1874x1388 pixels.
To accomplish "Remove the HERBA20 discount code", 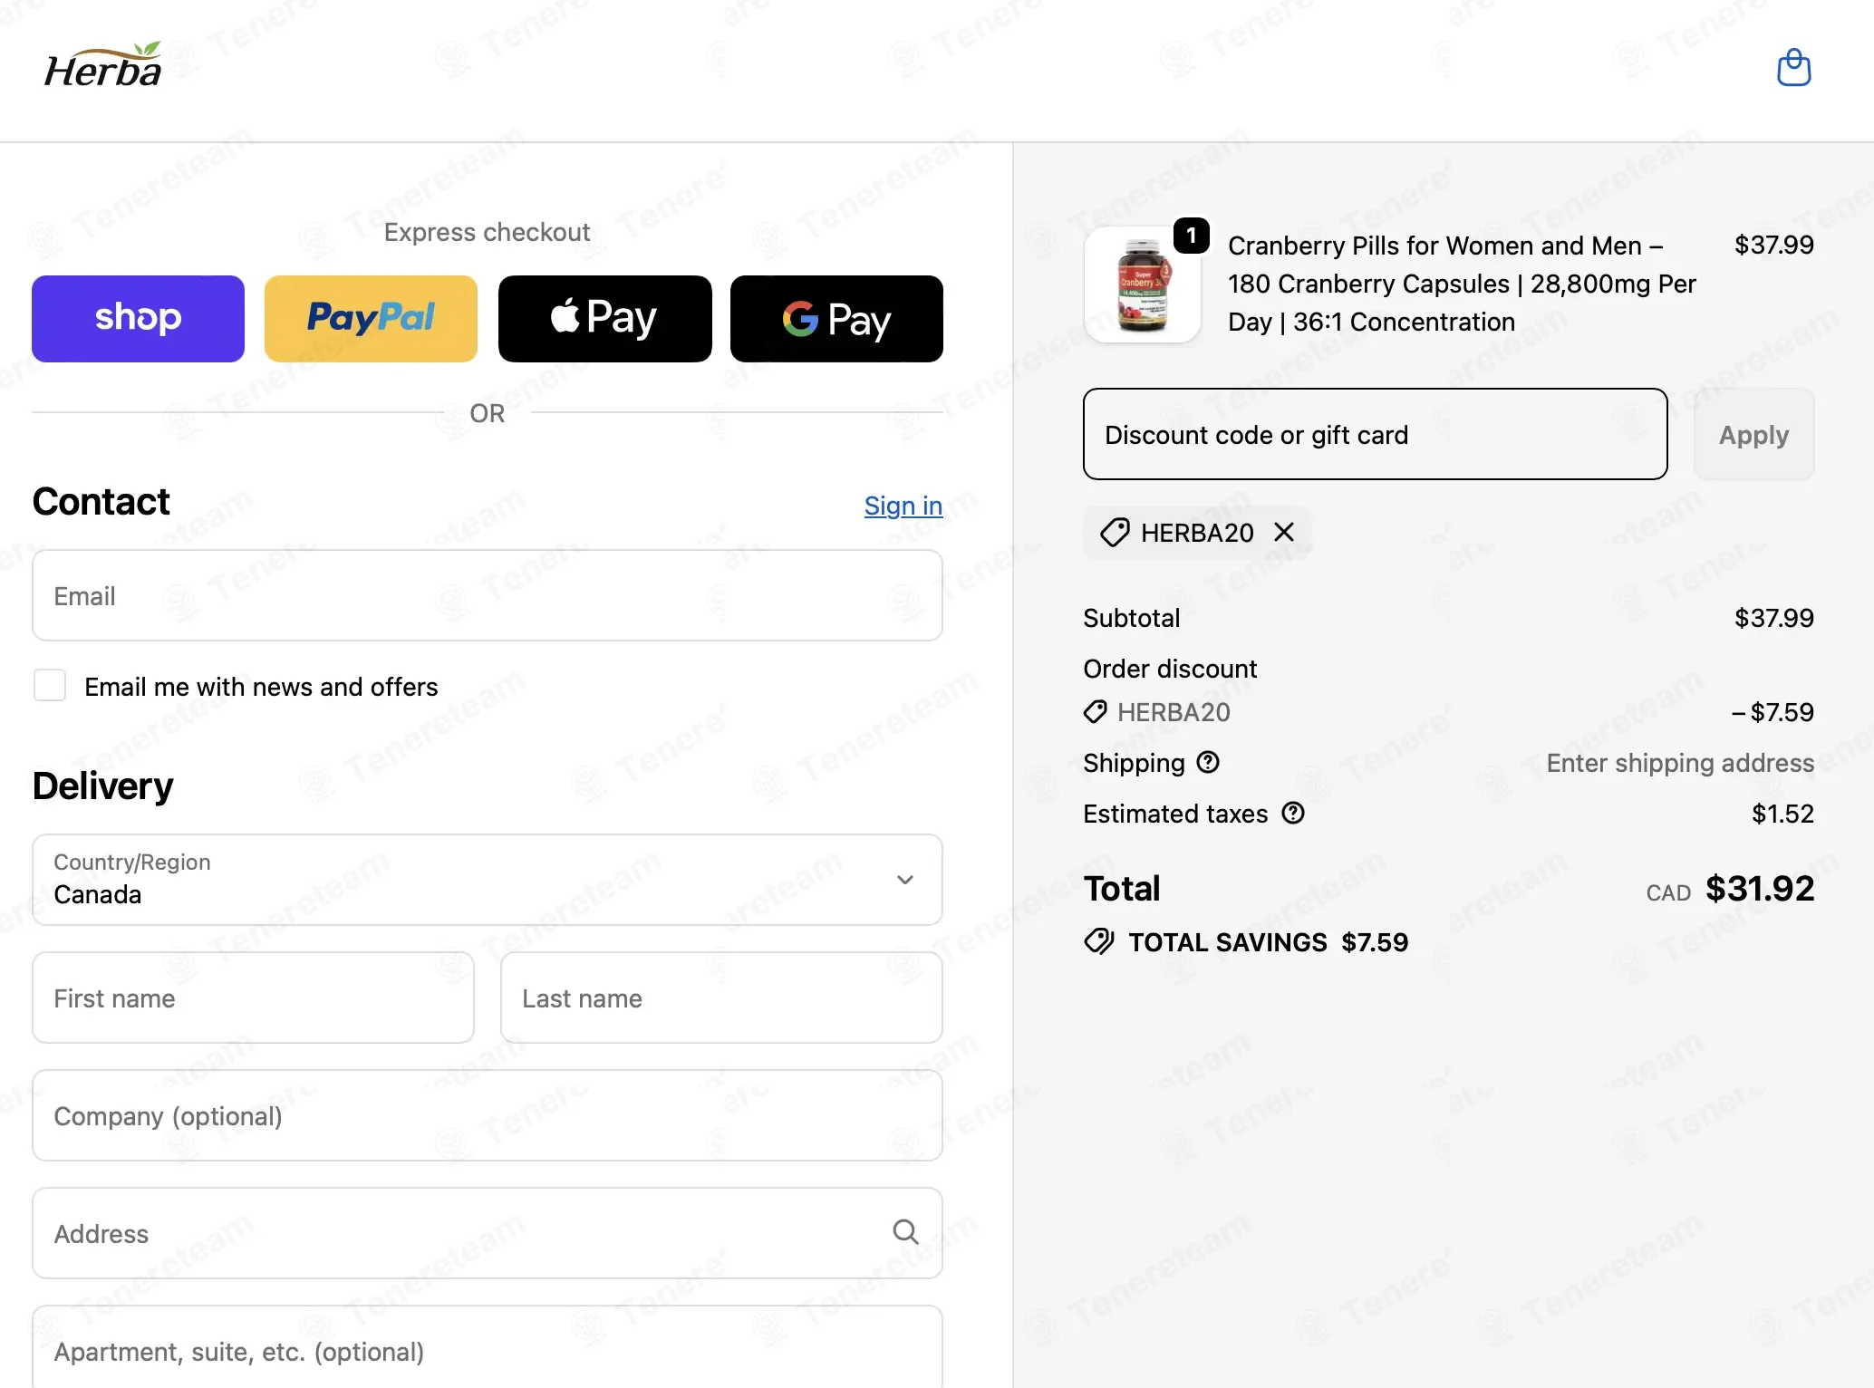I will coord(1284,532).
